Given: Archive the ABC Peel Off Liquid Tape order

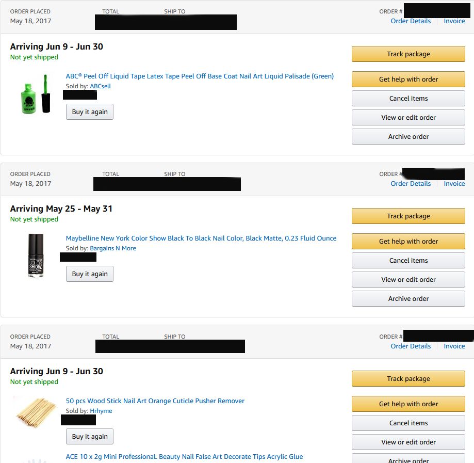Looking at the screenshot, I should (x=408, y=136).
